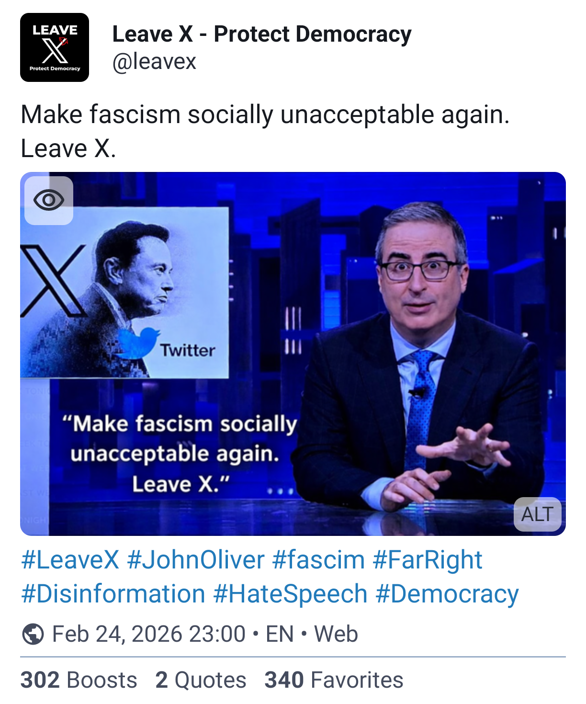Open the Leave X profile avatar
This screenshot has width=586, height=704.
55,47
